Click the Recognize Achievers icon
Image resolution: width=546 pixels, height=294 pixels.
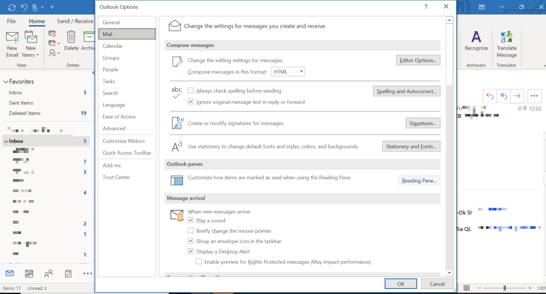pos(476,37)
